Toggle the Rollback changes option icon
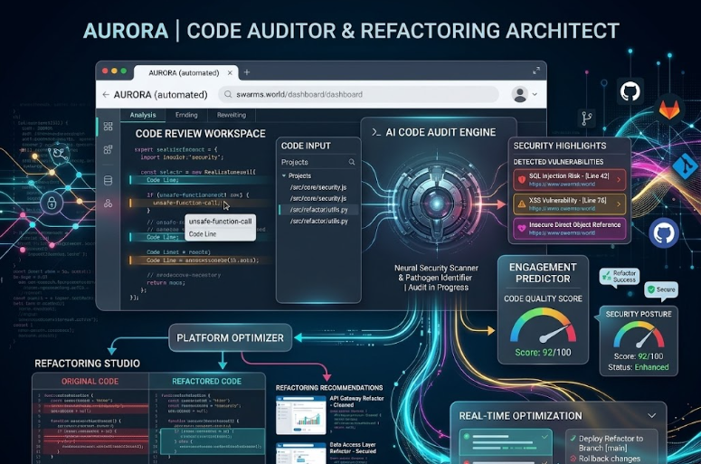701x464 pixels. 573,459
